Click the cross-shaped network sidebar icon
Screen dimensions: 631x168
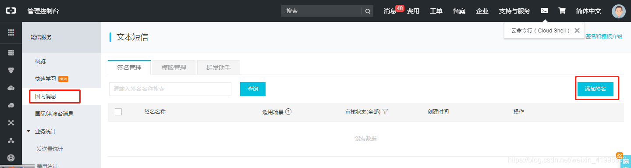11,123
